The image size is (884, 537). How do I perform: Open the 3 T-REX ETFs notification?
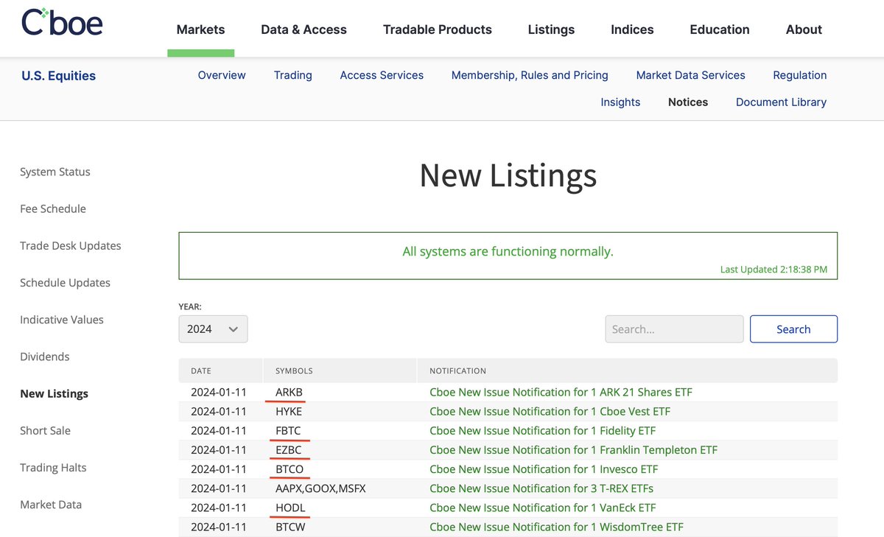click(x=541, y=488)
